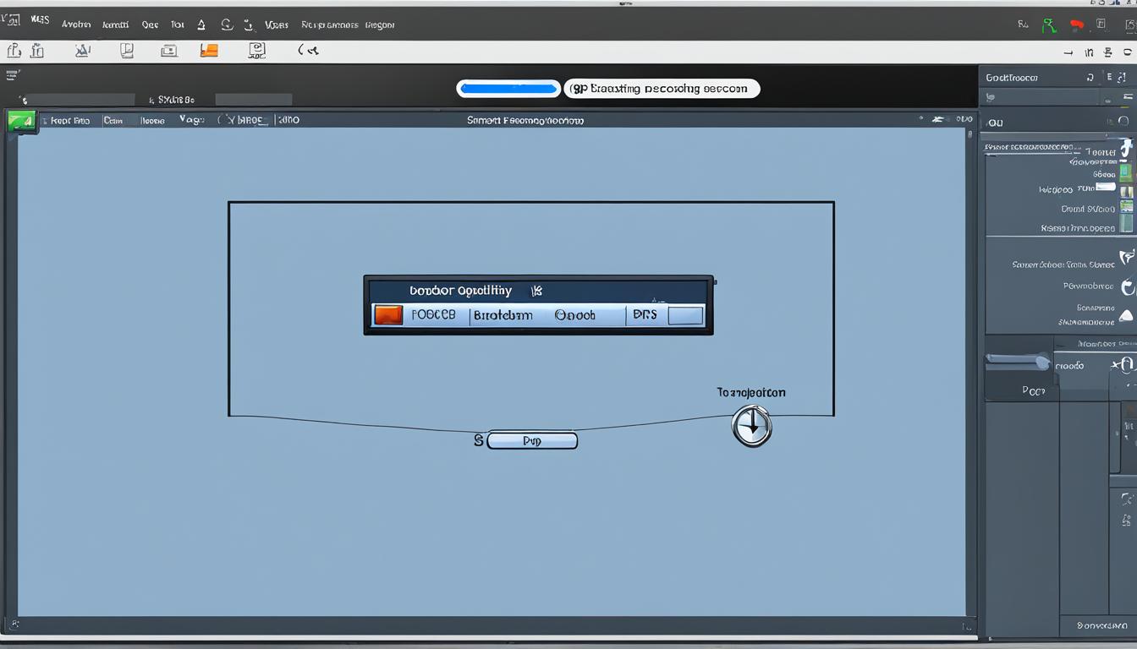The height and width of the screenshot is (649, 1137).
Task: Click the orange color swatch in the center dialog
Action: click(388, 315)
